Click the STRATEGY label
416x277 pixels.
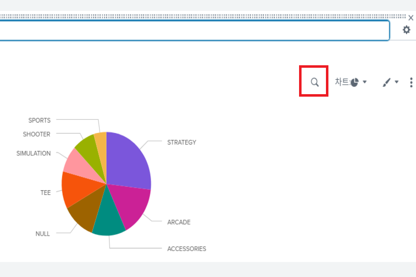[182, 142]
